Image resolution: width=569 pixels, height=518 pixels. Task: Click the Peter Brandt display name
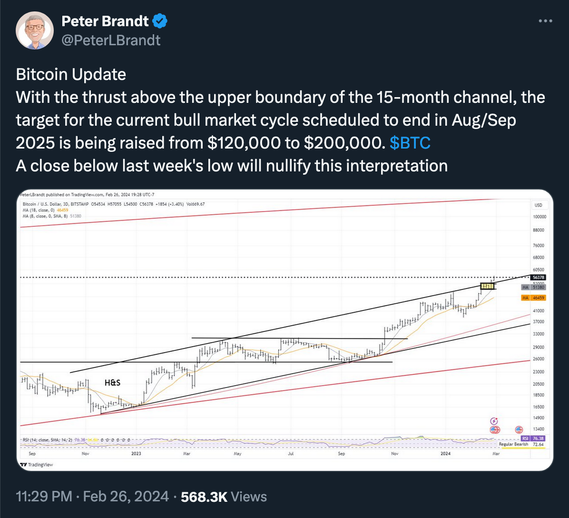[x=105, y=21]
